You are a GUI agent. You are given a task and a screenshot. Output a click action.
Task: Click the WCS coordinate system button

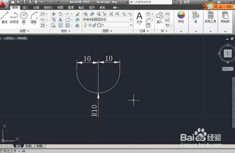point(228,69)
